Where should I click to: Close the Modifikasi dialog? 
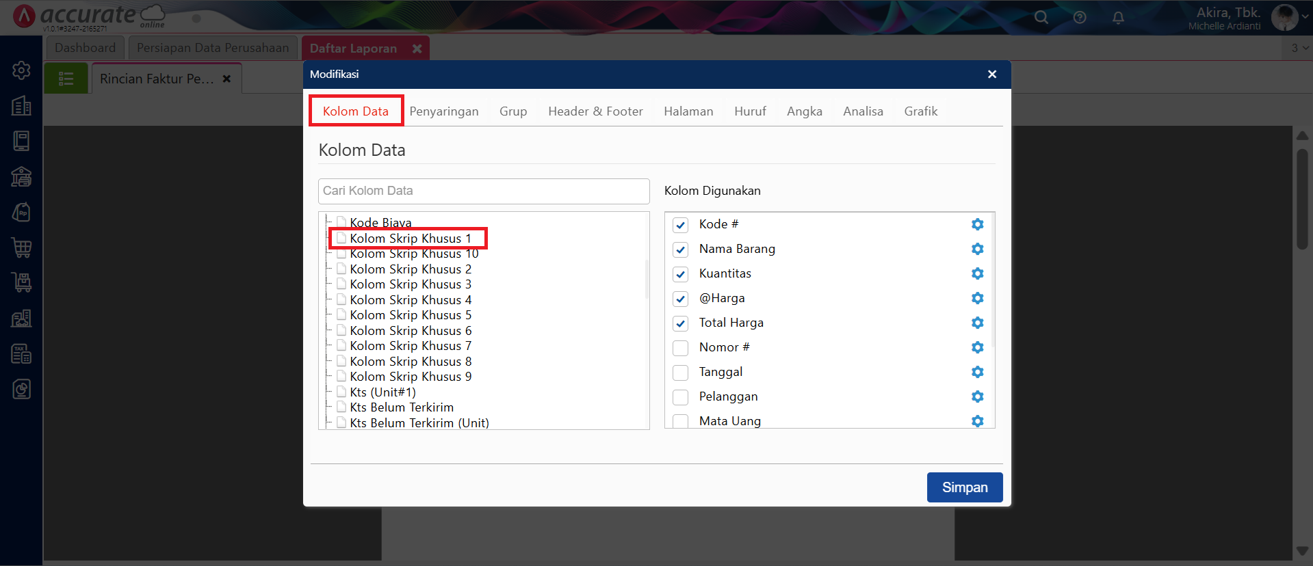coord(991,75)
